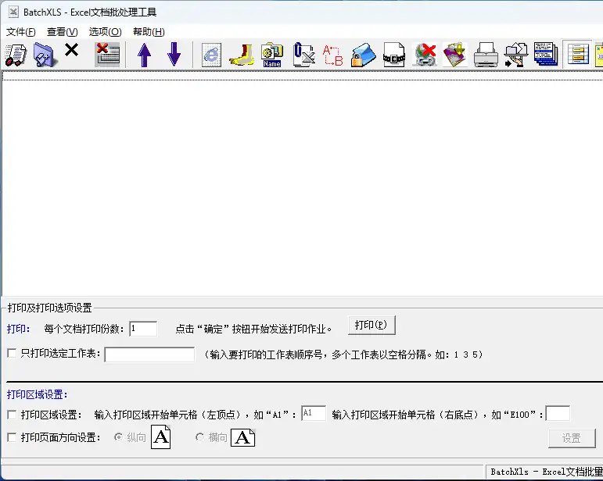The height and width of the screenshot is (481, 603).
Task: Click the add documents scroll icon
Action: (x=16, y=55)
